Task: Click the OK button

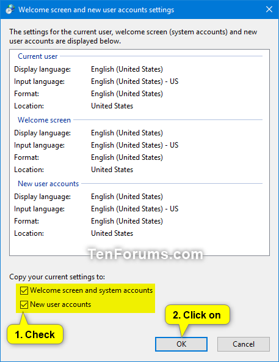Action: 181,344
